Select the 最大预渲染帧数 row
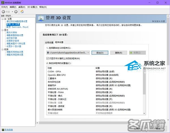The width and height of the screenshot is (170, 133). (x=95, y=110)
